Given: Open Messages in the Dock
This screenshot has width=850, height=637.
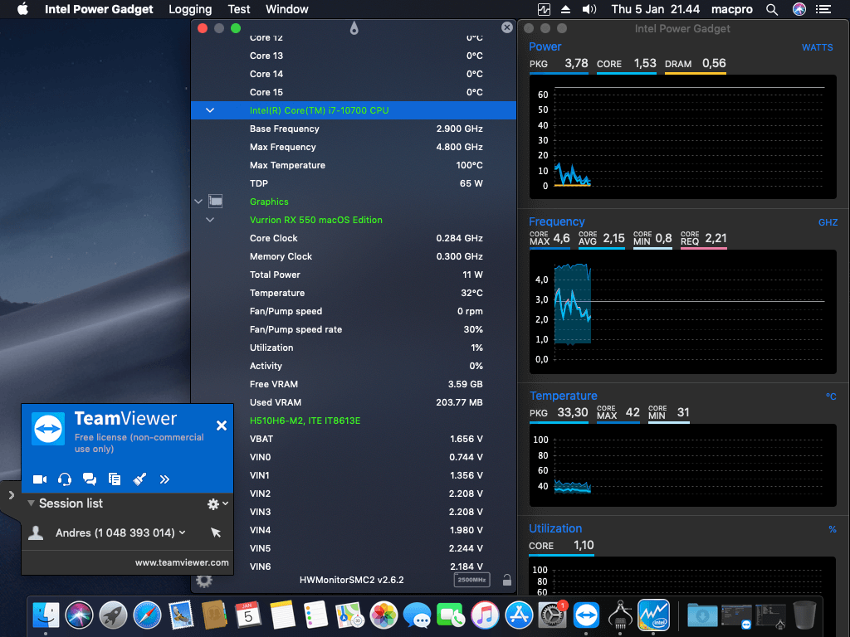Looking at the screenshot, I should pyautogui.click(x=417, y=615).
